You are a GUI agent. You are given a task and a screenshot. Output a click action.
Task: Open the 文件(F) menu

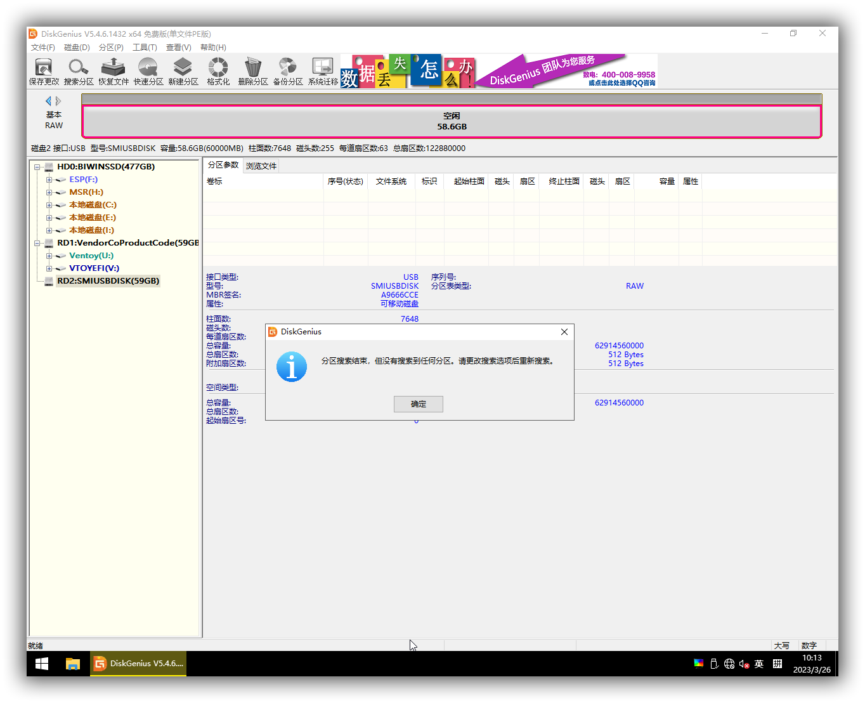pos(42,48)
